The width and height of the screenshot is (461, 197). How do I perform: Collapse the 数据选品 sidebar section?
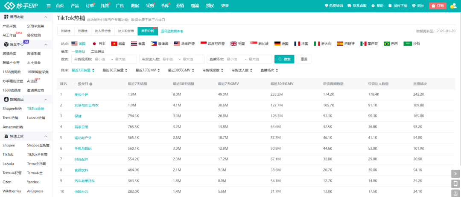[x=45, y=100]
